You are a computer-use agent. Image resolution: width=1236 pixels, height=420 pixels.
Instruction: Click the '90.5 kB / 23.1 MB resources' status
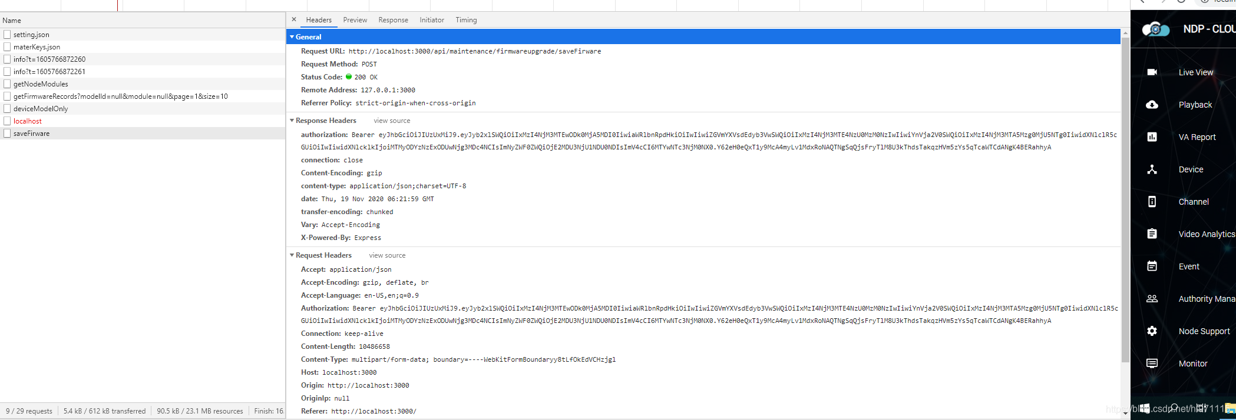coord(200,411)
